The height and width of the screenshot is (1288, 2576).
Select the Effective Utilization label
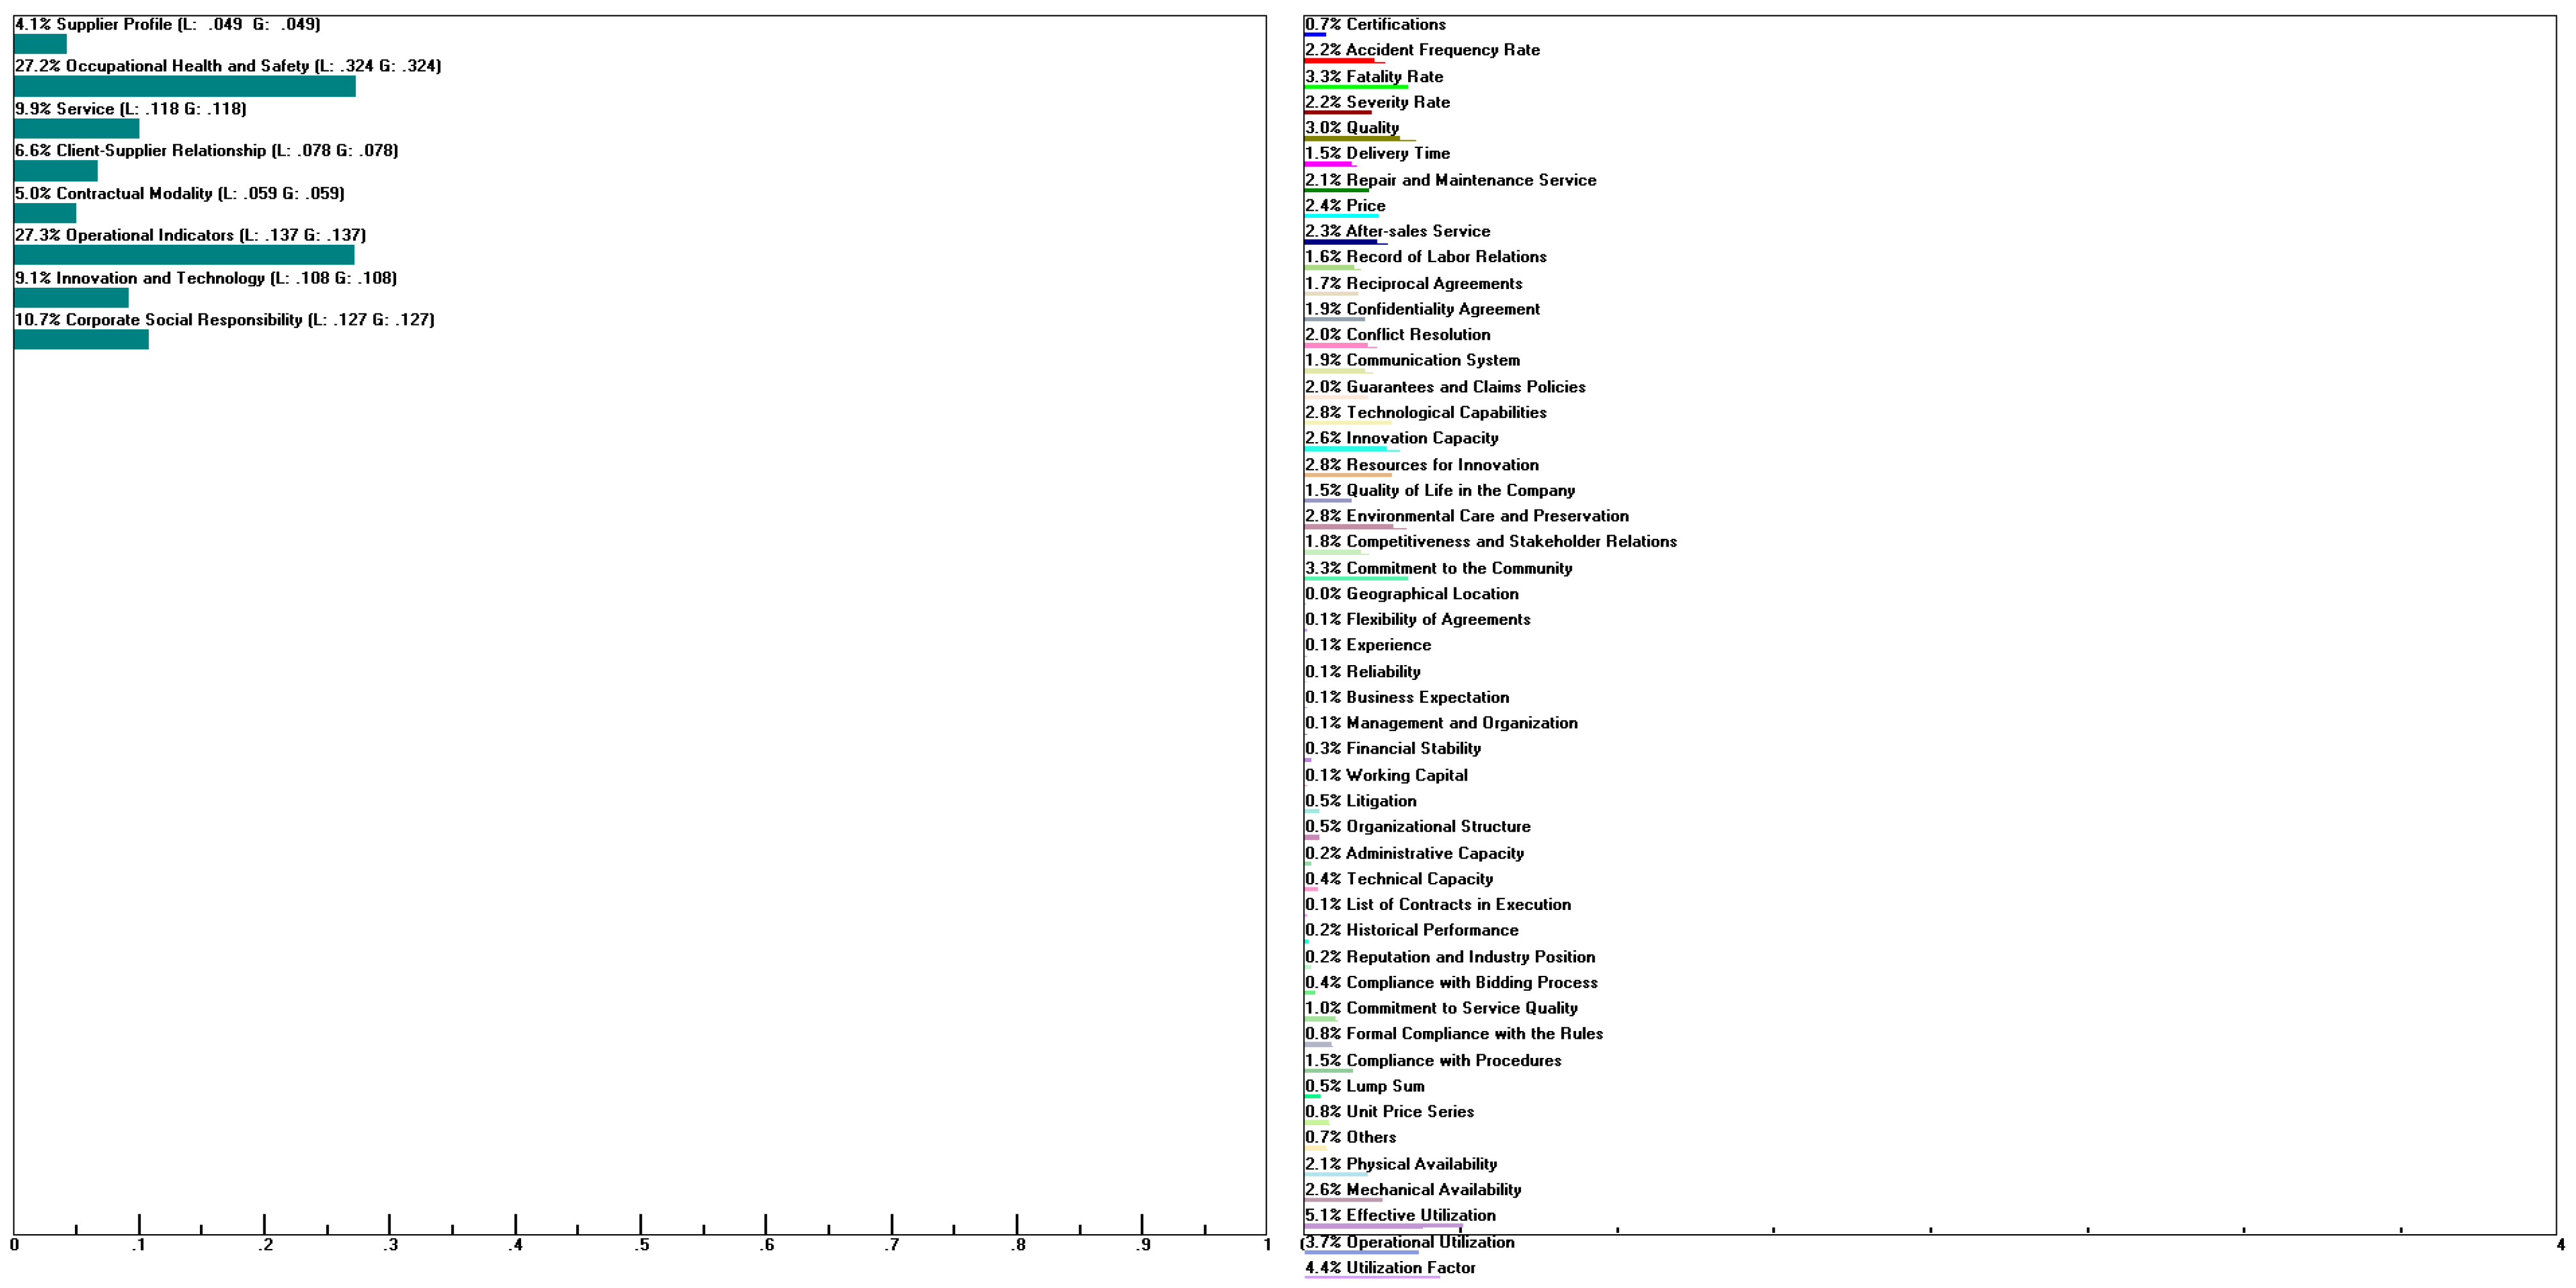pos(1400,1215)
